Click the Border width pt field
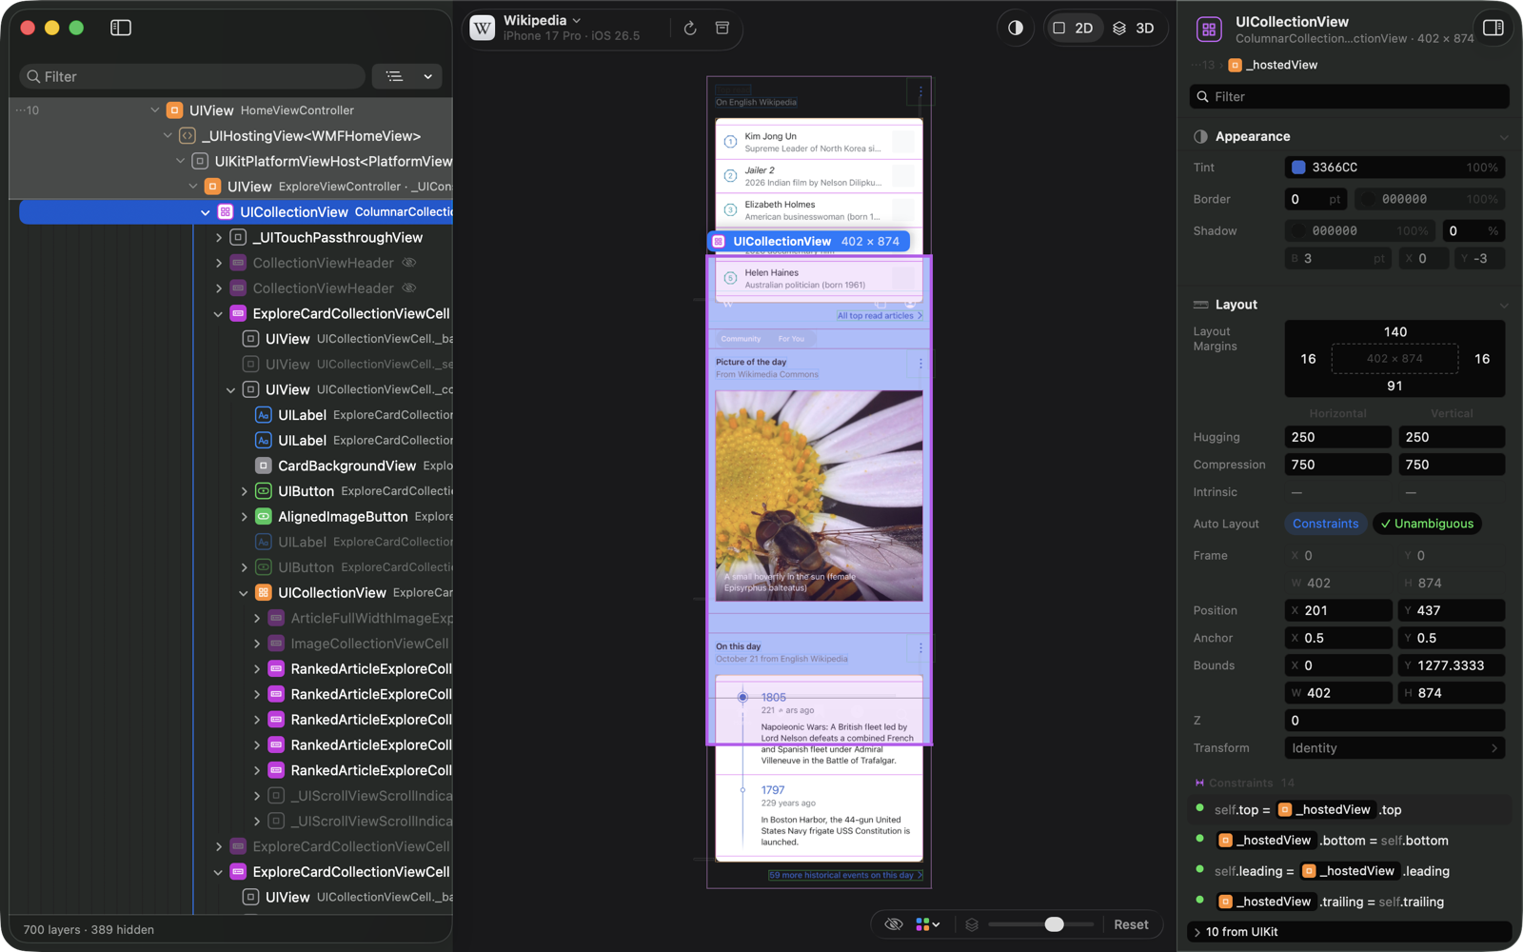 pyautogui.click(x=1315, y=199)
